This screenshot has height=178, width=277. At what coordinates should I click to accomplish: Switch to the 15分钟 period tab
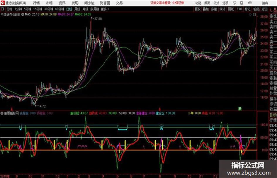pos(38,9)
